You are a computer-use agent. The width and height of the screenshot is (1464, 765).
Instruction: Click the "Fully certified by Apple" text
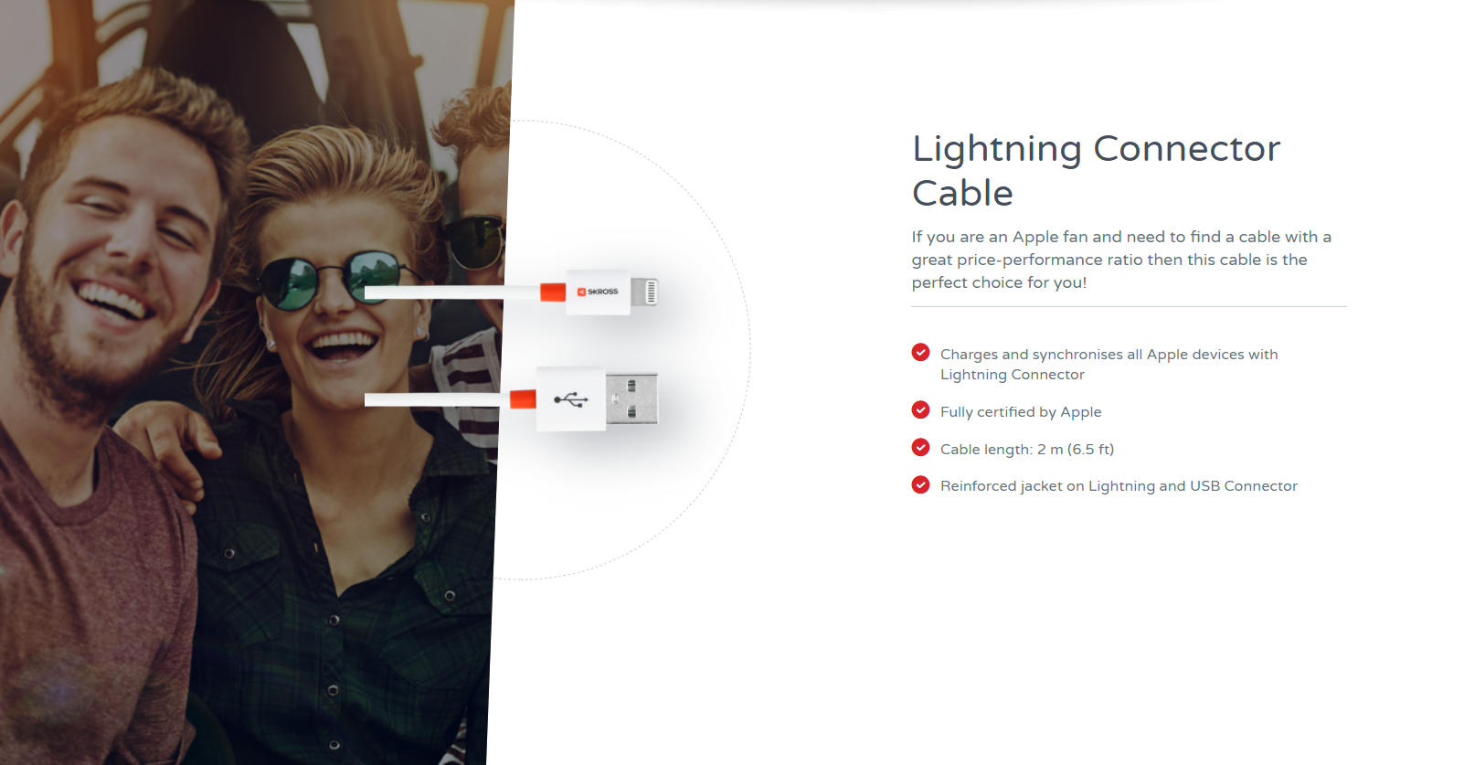tap(1021, 412)
